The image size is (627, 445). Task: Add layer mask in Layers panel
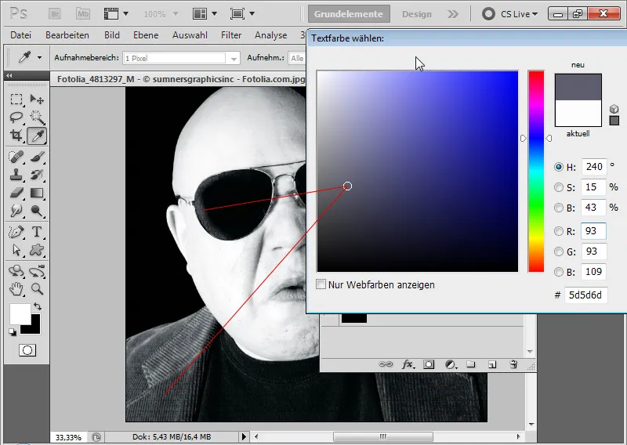tap(429, 364)
